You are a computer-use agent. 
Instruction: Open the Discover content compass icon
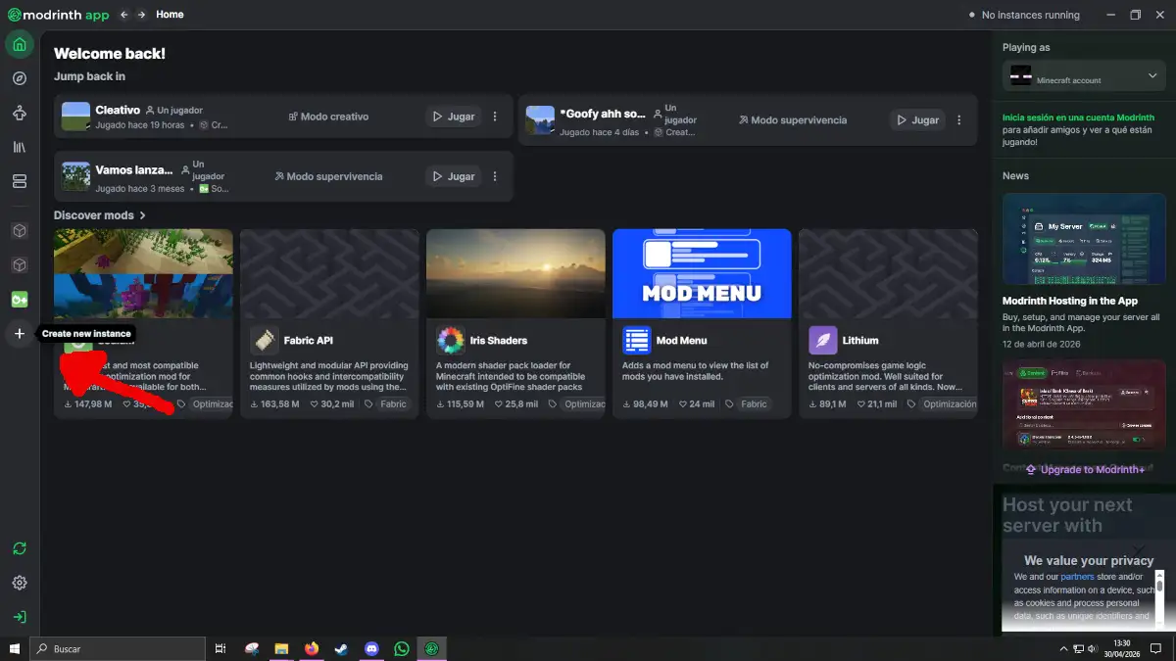click(20, 78)
